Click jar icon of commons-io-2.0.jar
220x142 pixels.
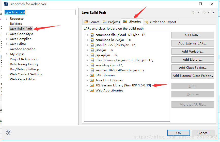tap(92, 40)
